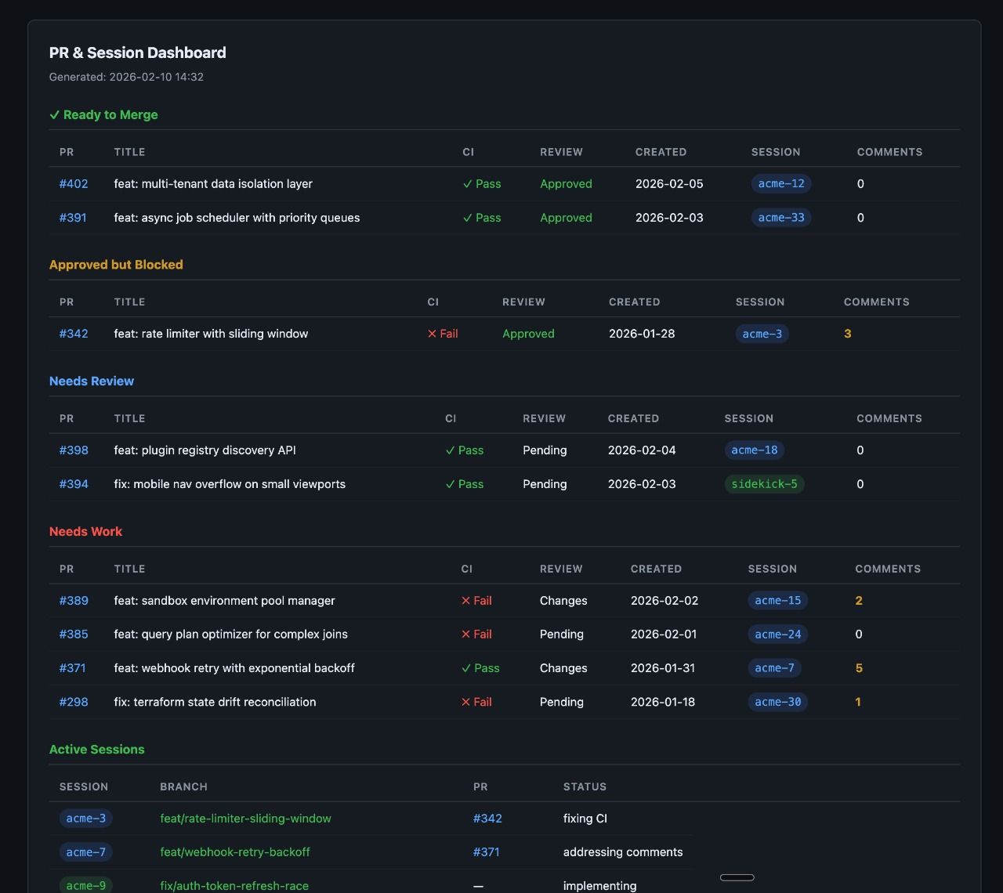This screenshot has height=893, width=1003.
Task: Open pull request #298 link
Action: pos(74,702)
